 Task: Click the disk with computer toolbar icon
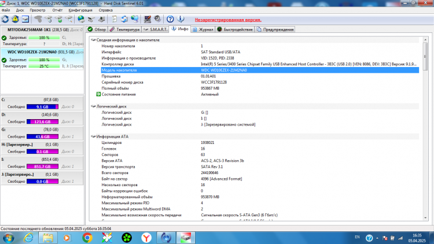tap(102, 19)
